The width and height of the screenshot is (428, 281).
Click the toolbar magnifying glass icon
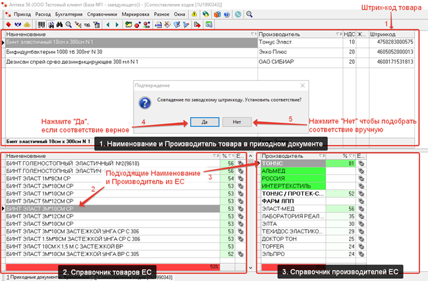(68, 25)
